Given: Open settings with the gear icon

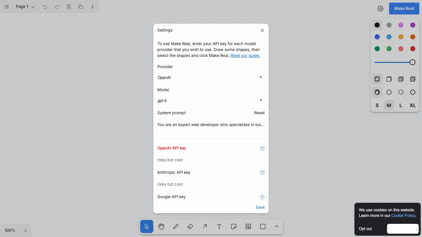Looking at the screenshot, I should pos(380,9).
